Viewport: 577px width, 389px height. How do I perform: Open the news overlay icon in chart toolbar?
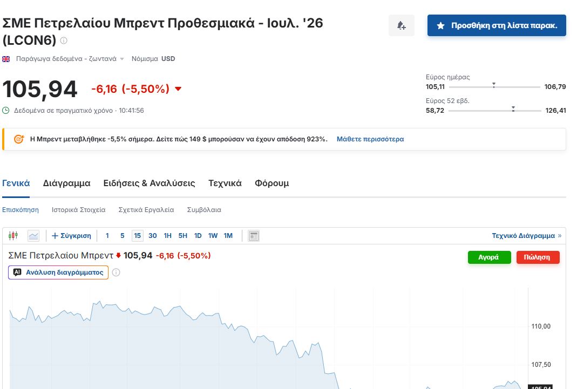pyautogui.click(x=254, y=236)
